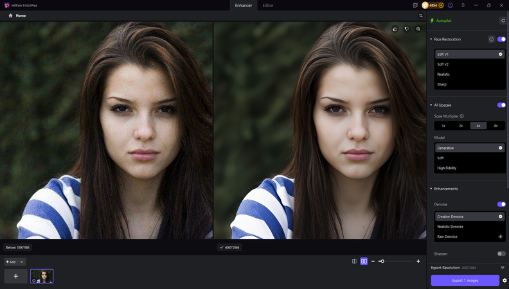Disable the Face Restoration toggle
The image size is (509, 289).
(501, 39)
